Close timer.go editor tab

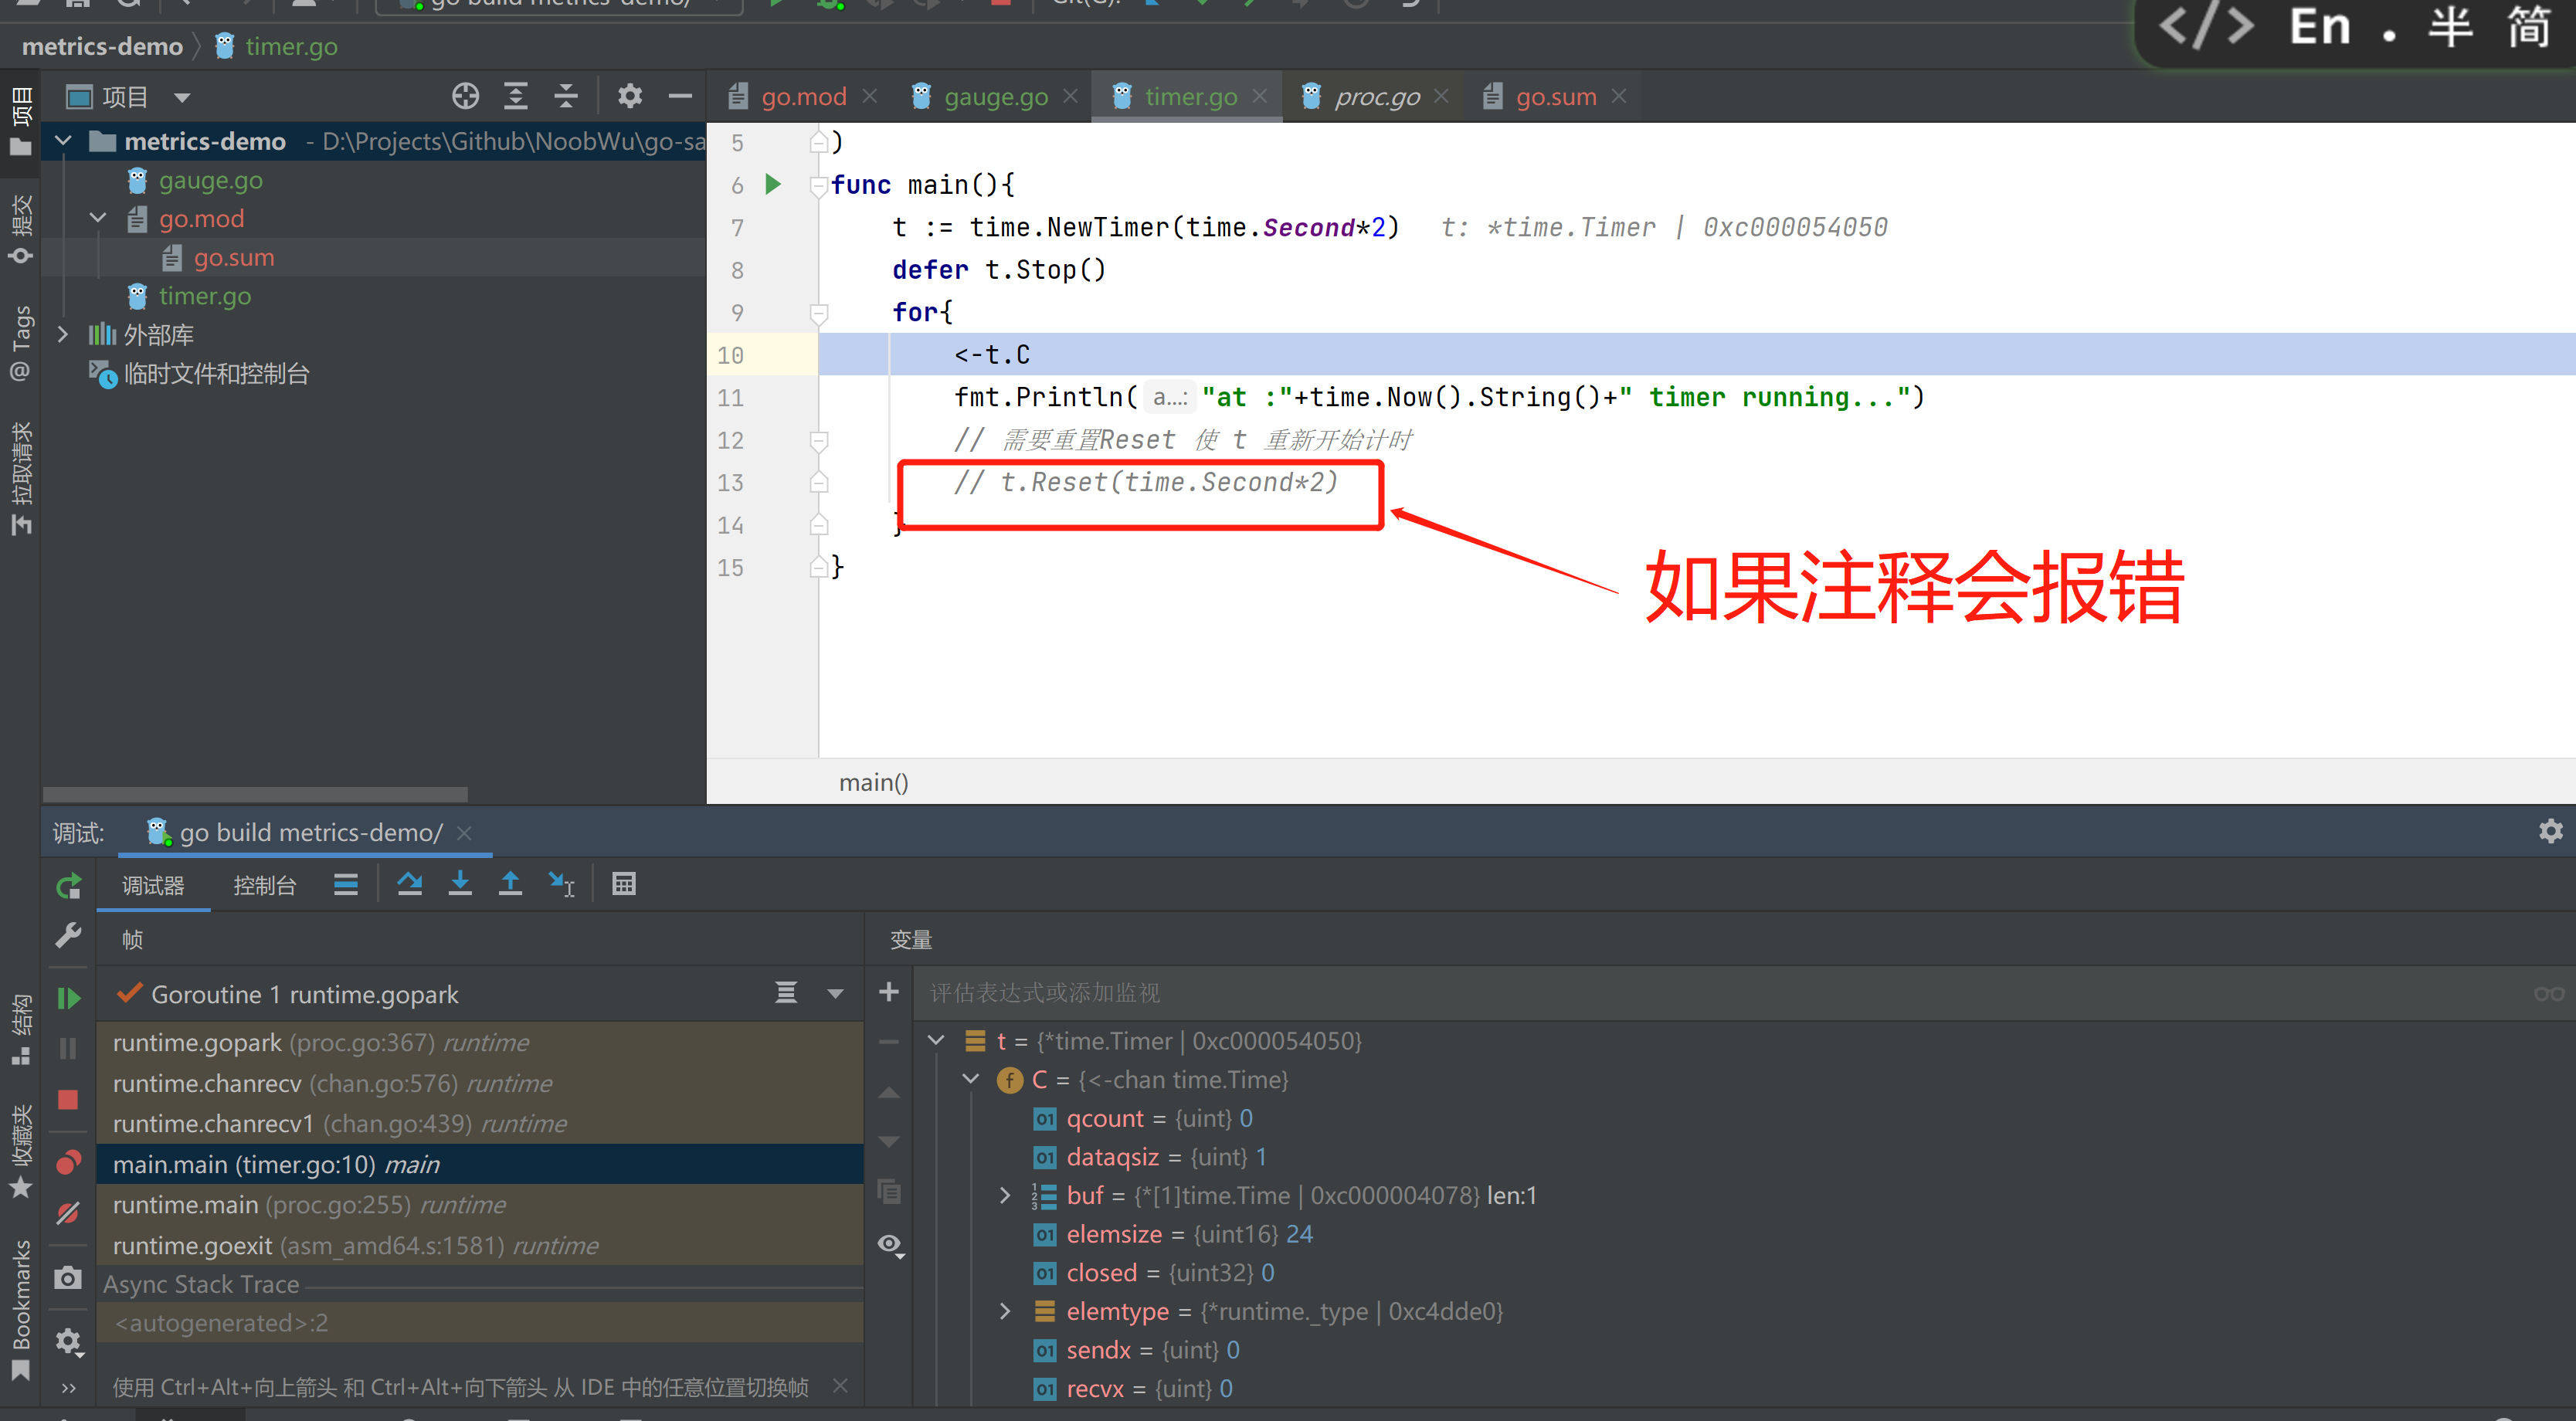1260,96
